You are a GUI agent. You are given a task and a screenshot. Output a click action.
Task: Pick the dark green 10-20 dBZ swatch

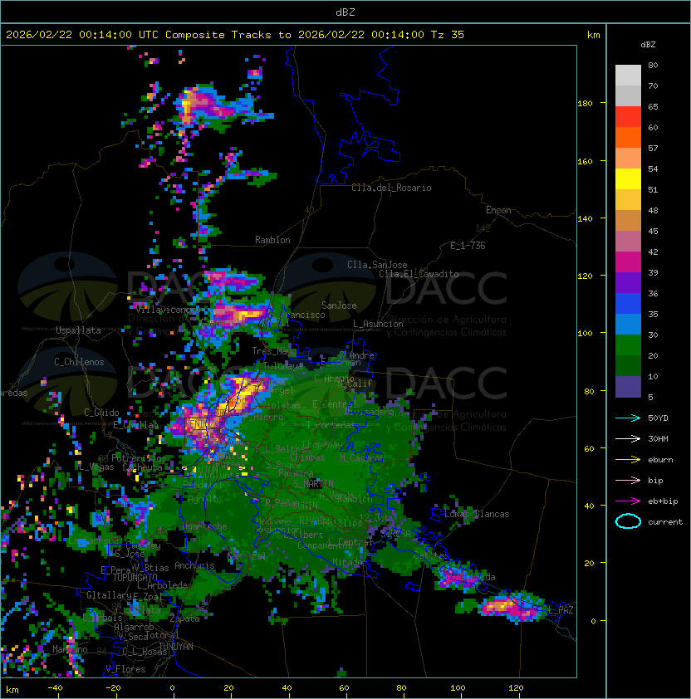[x=628, y=365]
